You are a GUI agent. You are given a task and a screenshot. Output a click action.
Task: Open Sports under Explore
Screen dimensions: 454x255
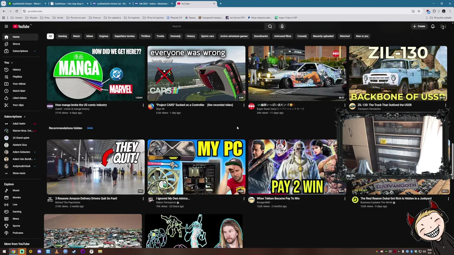[x=21, y=226]
